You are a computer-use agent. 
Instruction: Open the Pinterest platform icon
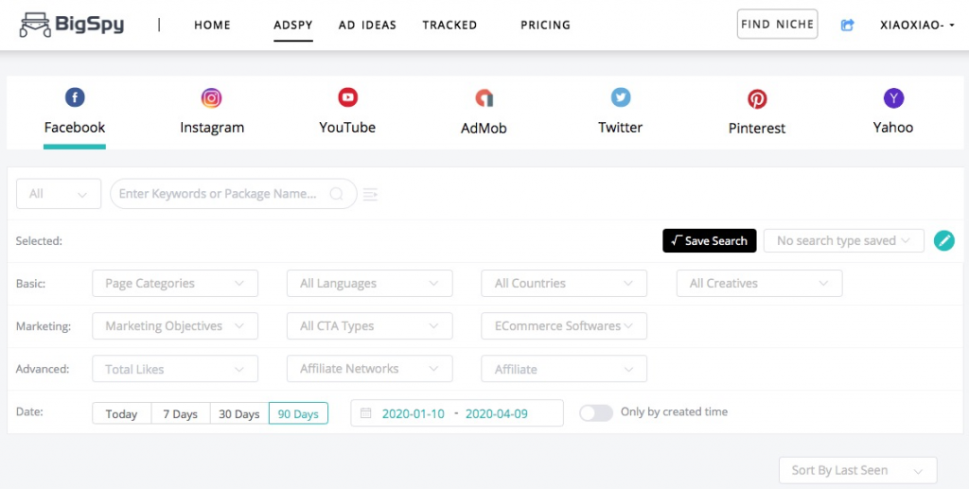click(757, 98)
